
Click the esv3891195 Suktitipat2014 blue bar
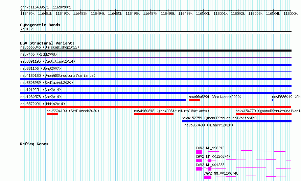point(156,65)
